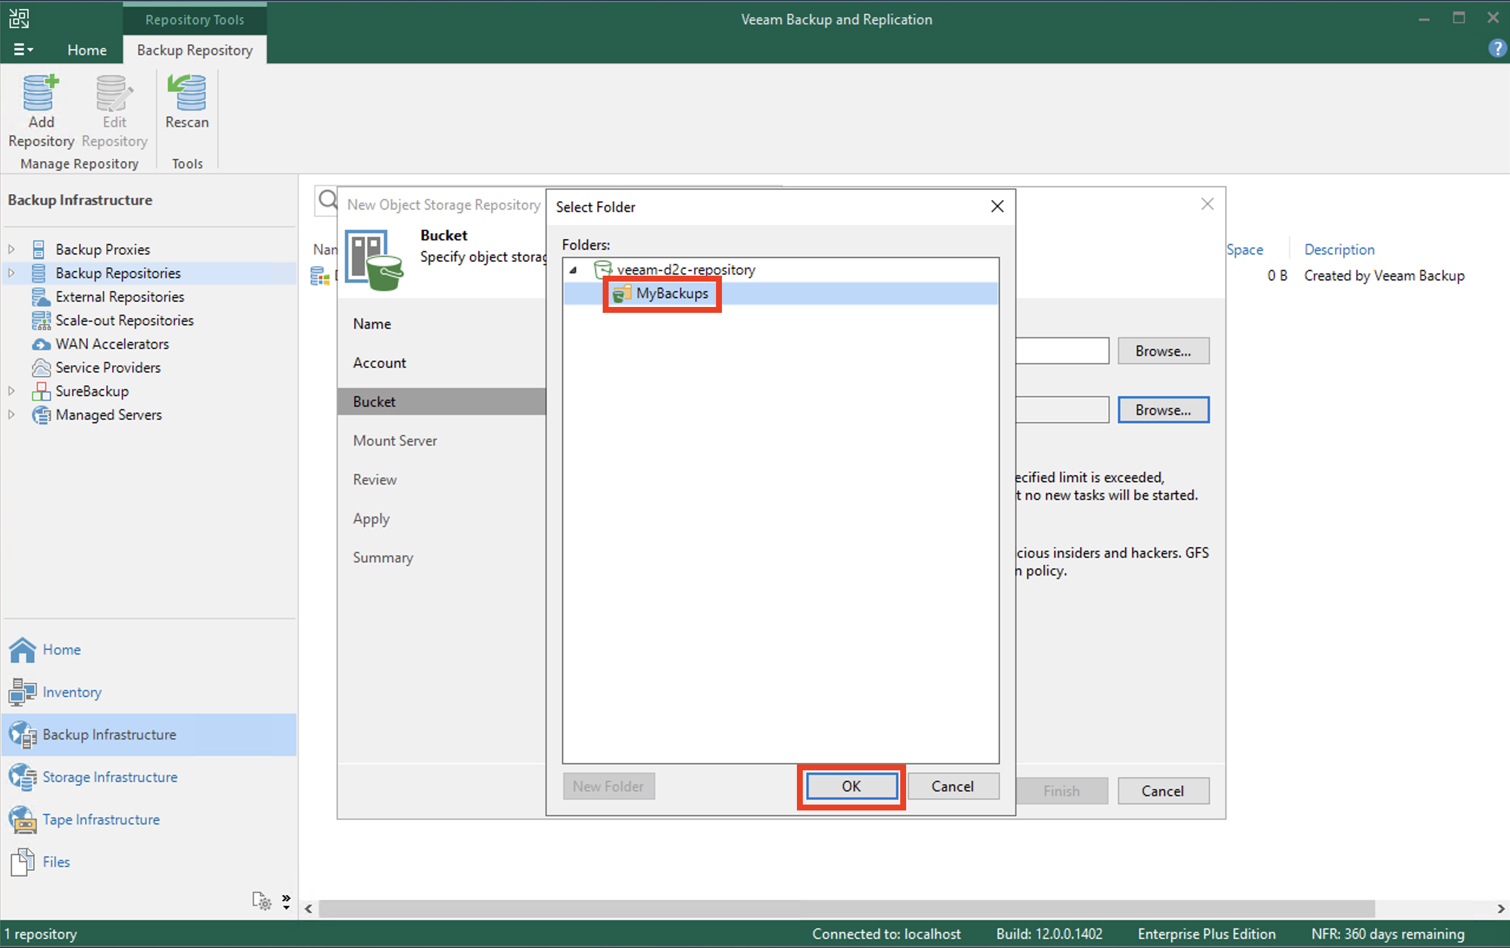Click the Add Repository icon
Viewport: 1510px width, 948px height.
(41, 92)
